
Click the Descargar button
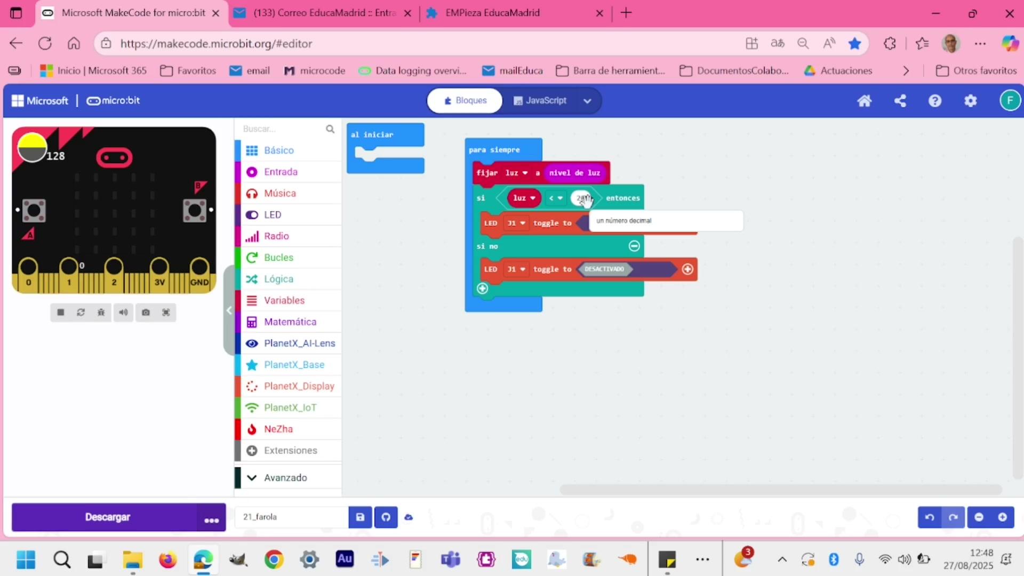point(107,517)
